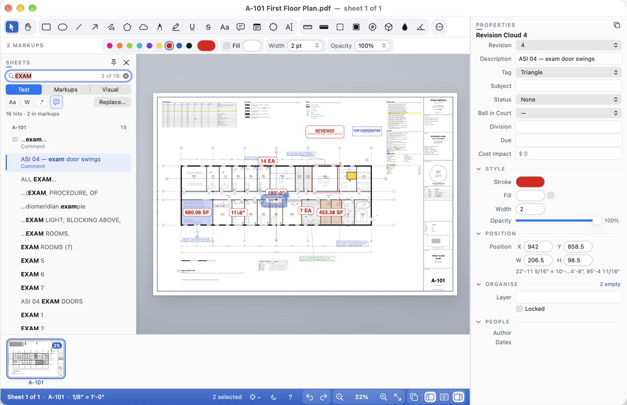This screenshot has width=627, height=405.
Task: Pin the Sheets panel
Action: pos(113,63)
